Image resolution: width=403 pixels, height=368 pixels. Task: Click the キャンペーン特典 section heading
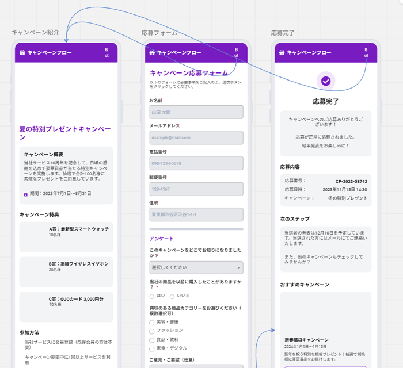39,214
